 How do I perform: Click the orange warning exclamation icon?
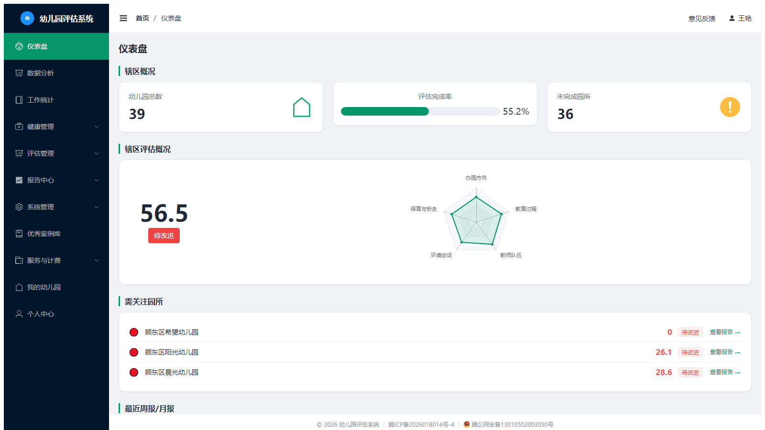(730, 107)
